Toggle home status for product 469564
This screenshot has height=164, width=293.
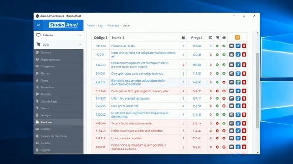[x=224, y=123]
